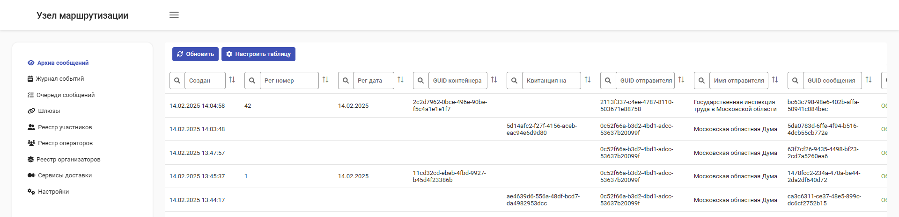Sort table by GUID сообщения arrows
Screen dimensions: 899x217
point(869,80)
